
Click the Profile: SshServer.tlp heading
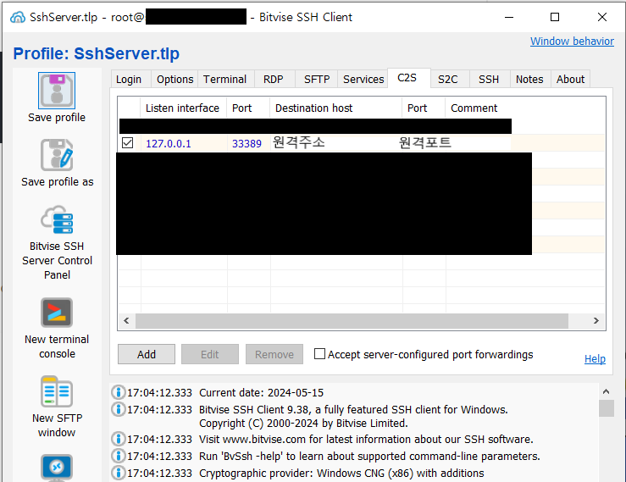(x=97, y=53)
